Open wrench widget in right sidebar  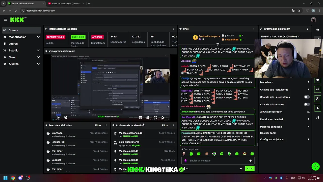click(317, 108)
